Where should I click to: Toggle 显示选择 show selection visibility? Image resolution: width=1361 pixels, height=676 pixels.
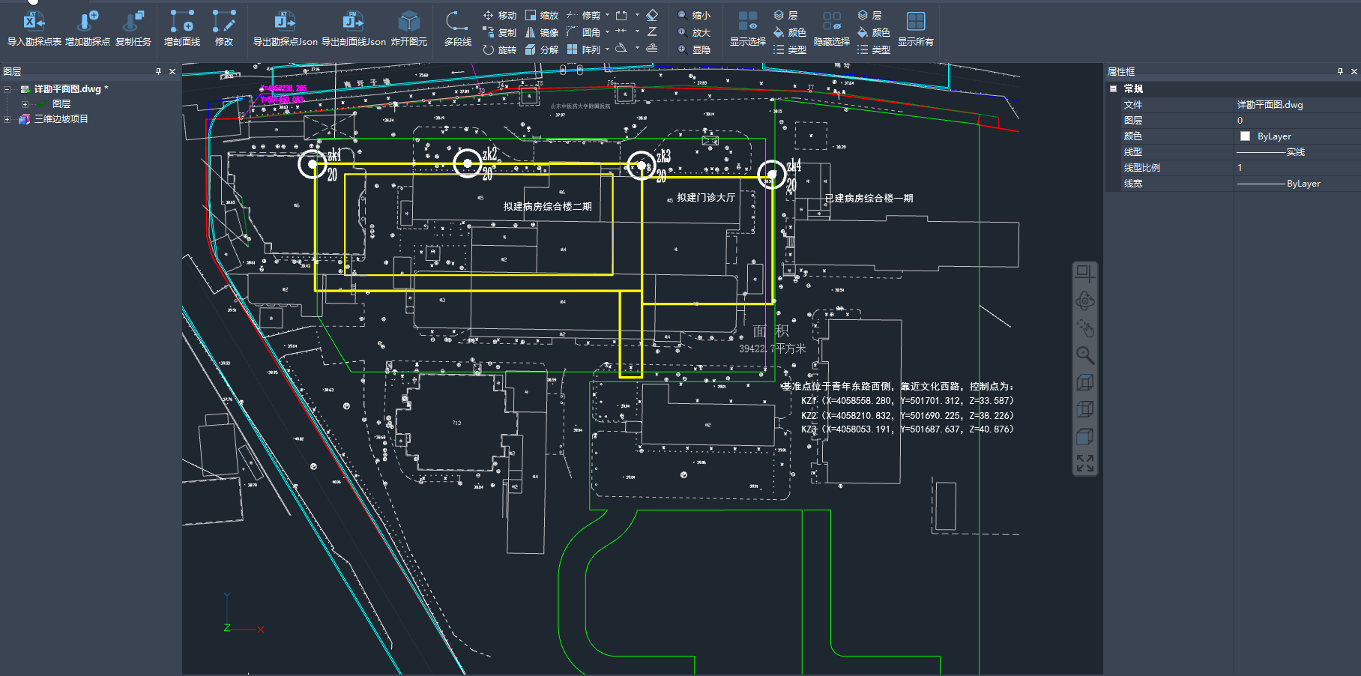click(747, 28)
